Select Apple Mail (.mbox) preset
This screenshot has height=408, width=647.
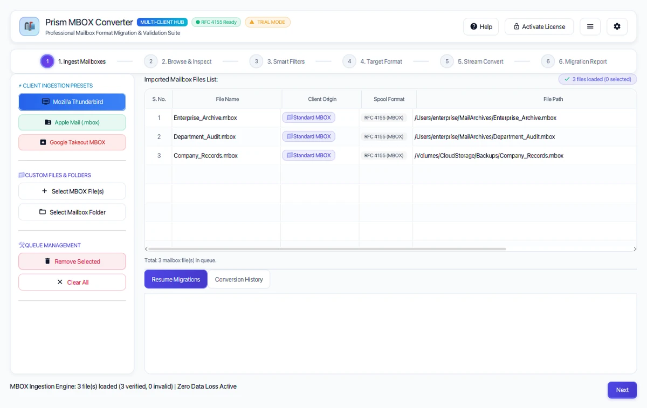pos(72,122)
